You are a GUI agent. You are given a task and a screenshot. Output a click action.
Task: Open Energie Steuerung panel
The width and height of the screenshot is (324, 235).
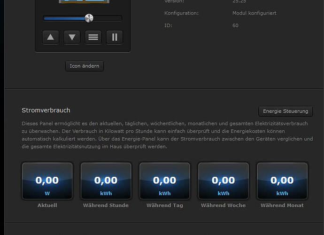285,111
